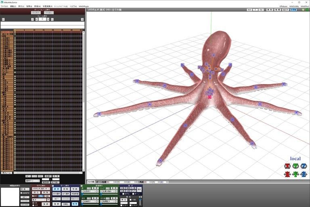
Task: Click the Move button in bone panel
Action: [x=75, y=189]
